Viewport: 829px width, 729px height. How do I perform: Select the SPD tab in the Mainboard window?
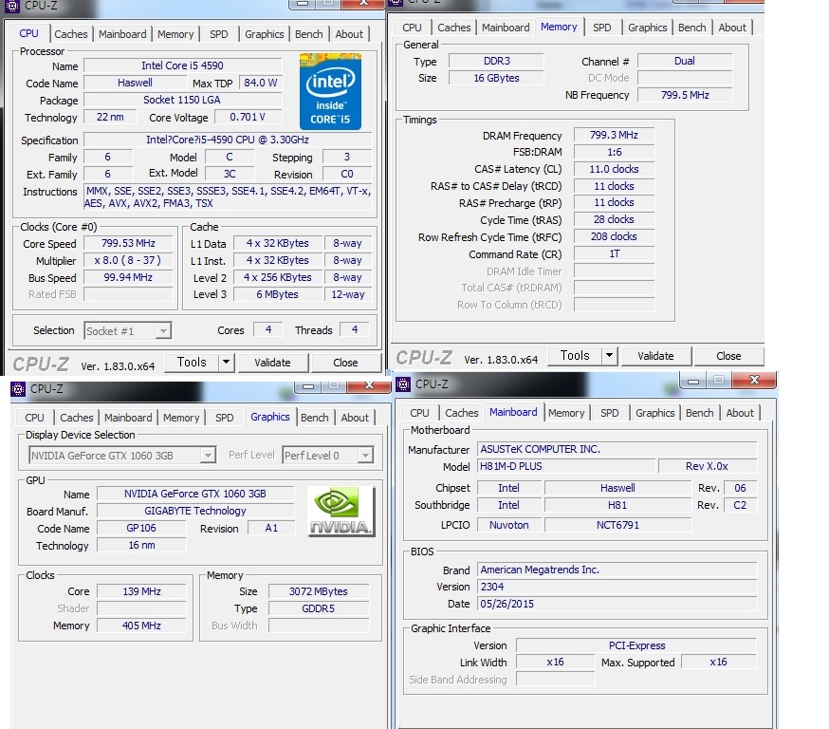click(x=609, y=413)
